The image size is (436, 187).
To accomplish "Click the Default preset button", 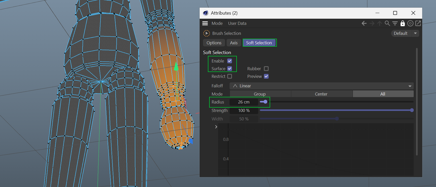I will pos(401,33).
